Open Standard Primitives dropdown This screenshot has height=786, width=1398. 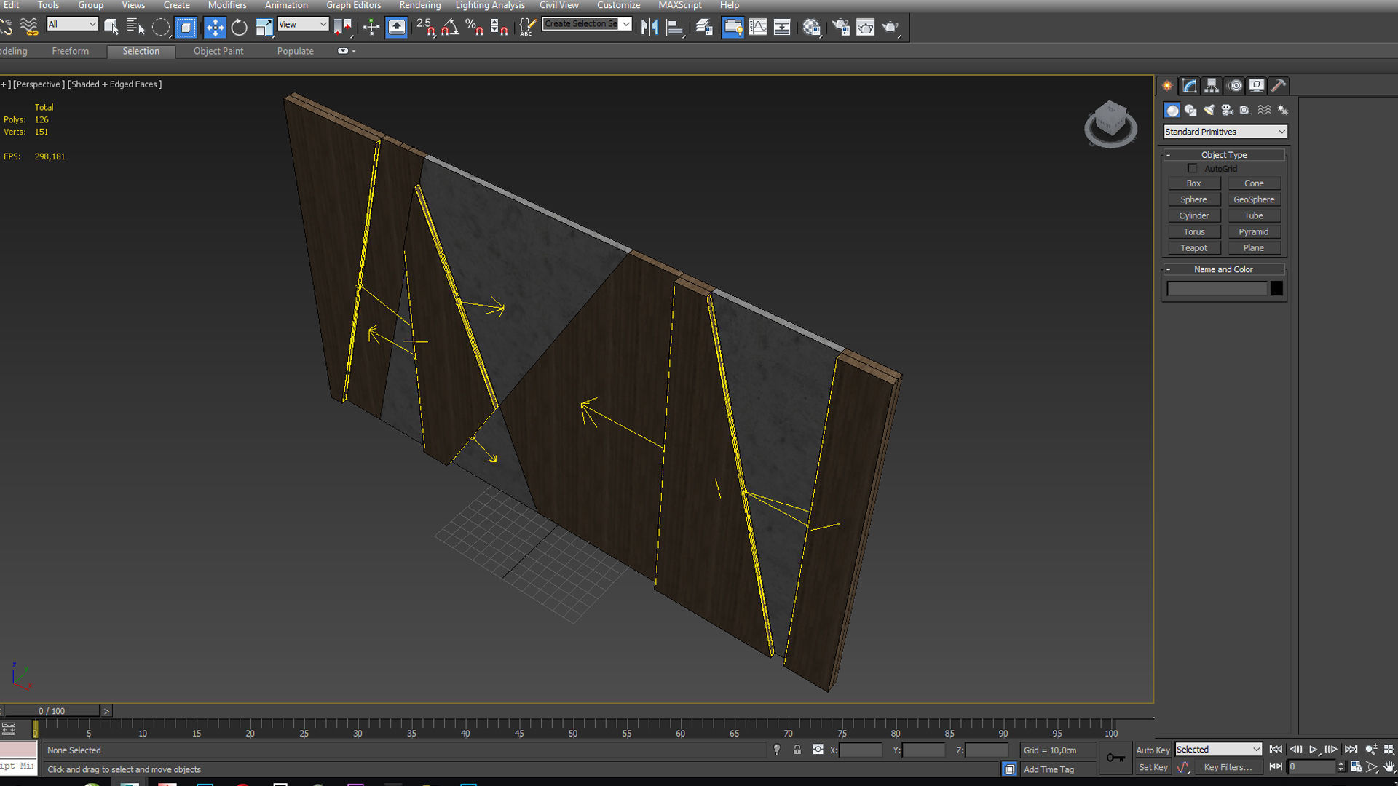(1225, 132)
